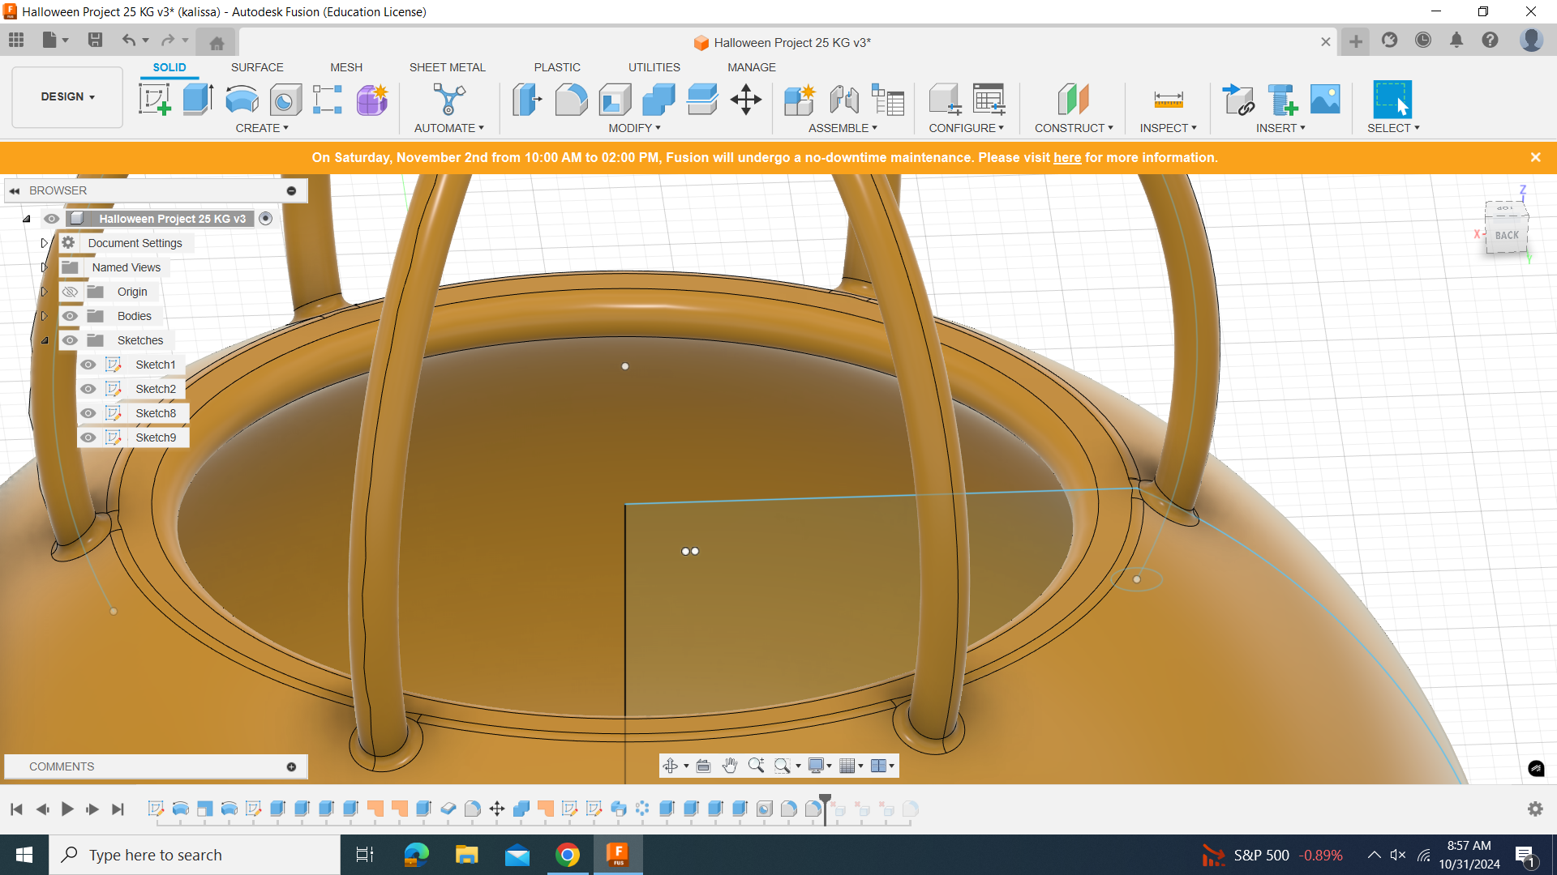This screenshot has height=875, width=1557.
Task: Click the BACK face of ViewCube
Action: (1507, 235)
